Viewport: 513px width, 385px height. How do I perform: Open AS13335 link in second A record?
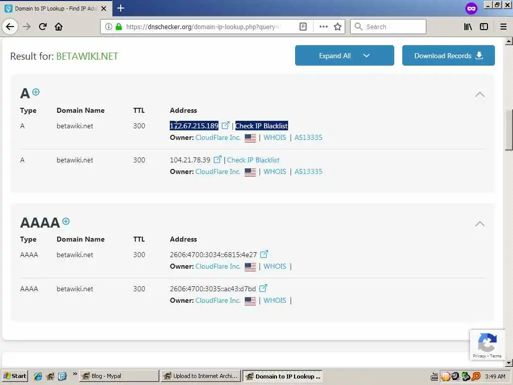(309, 171)
